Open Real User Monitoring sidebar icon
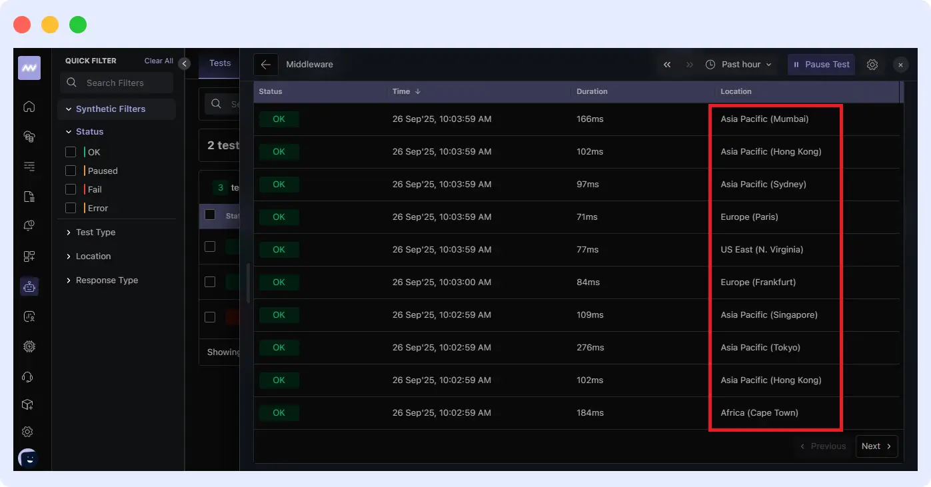 point(29,316)
